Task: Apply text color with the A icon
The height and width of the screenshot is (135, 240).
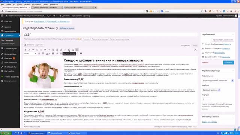Action: [47, 53]
